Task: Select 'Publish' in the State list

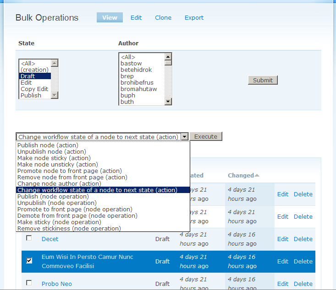Action: (x=31, y=96)
